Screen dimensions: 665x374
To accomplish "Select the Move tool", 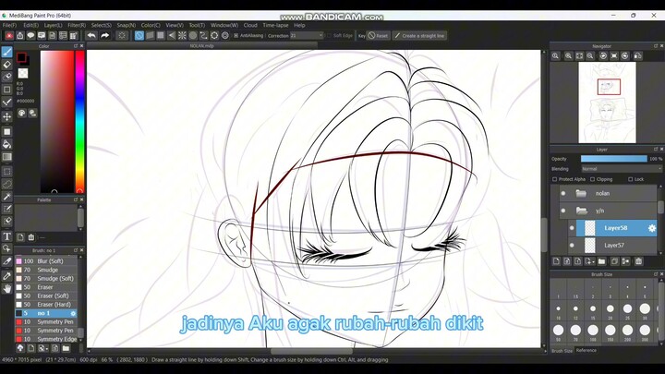I will (x=6, y=116).
